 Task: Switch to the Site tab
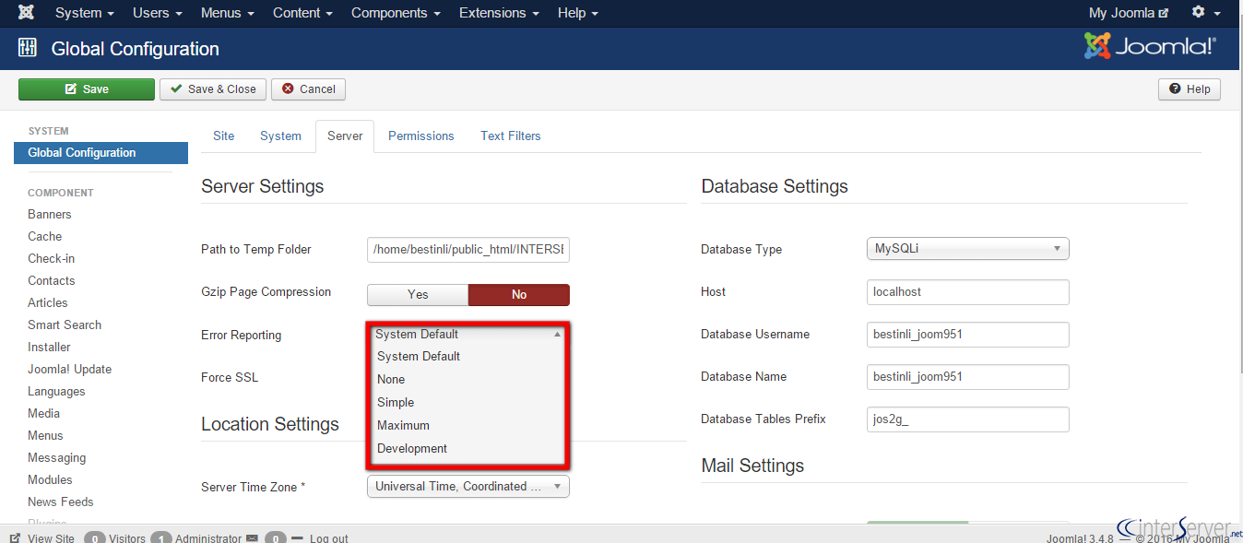[x=224, y=136]
